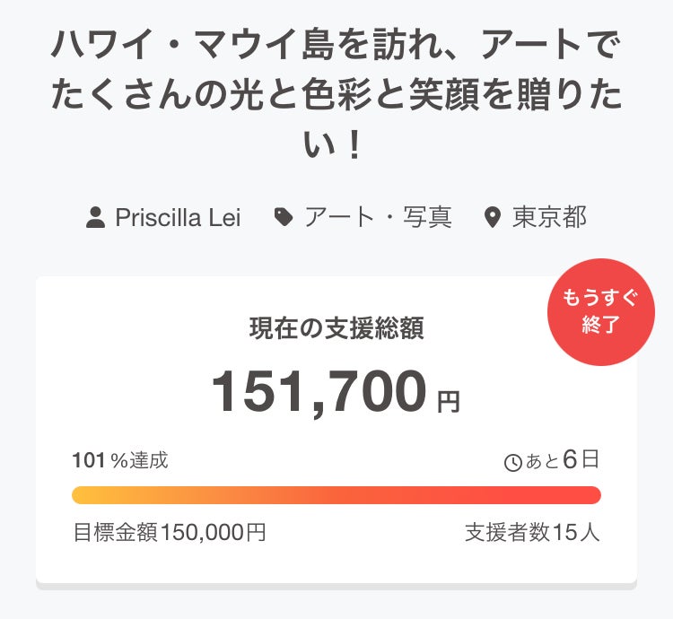Click the tag icon before アート・写真
Image resolution: width=673 pixels, height=619 pixels.
pyautogui.click(x=284, y=217)
